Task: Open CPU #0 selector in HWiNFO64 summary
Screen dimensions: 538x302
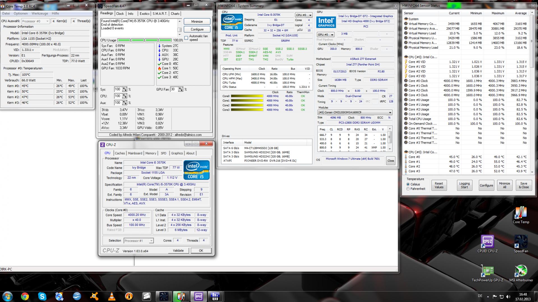Action: (x=304, y=15)
